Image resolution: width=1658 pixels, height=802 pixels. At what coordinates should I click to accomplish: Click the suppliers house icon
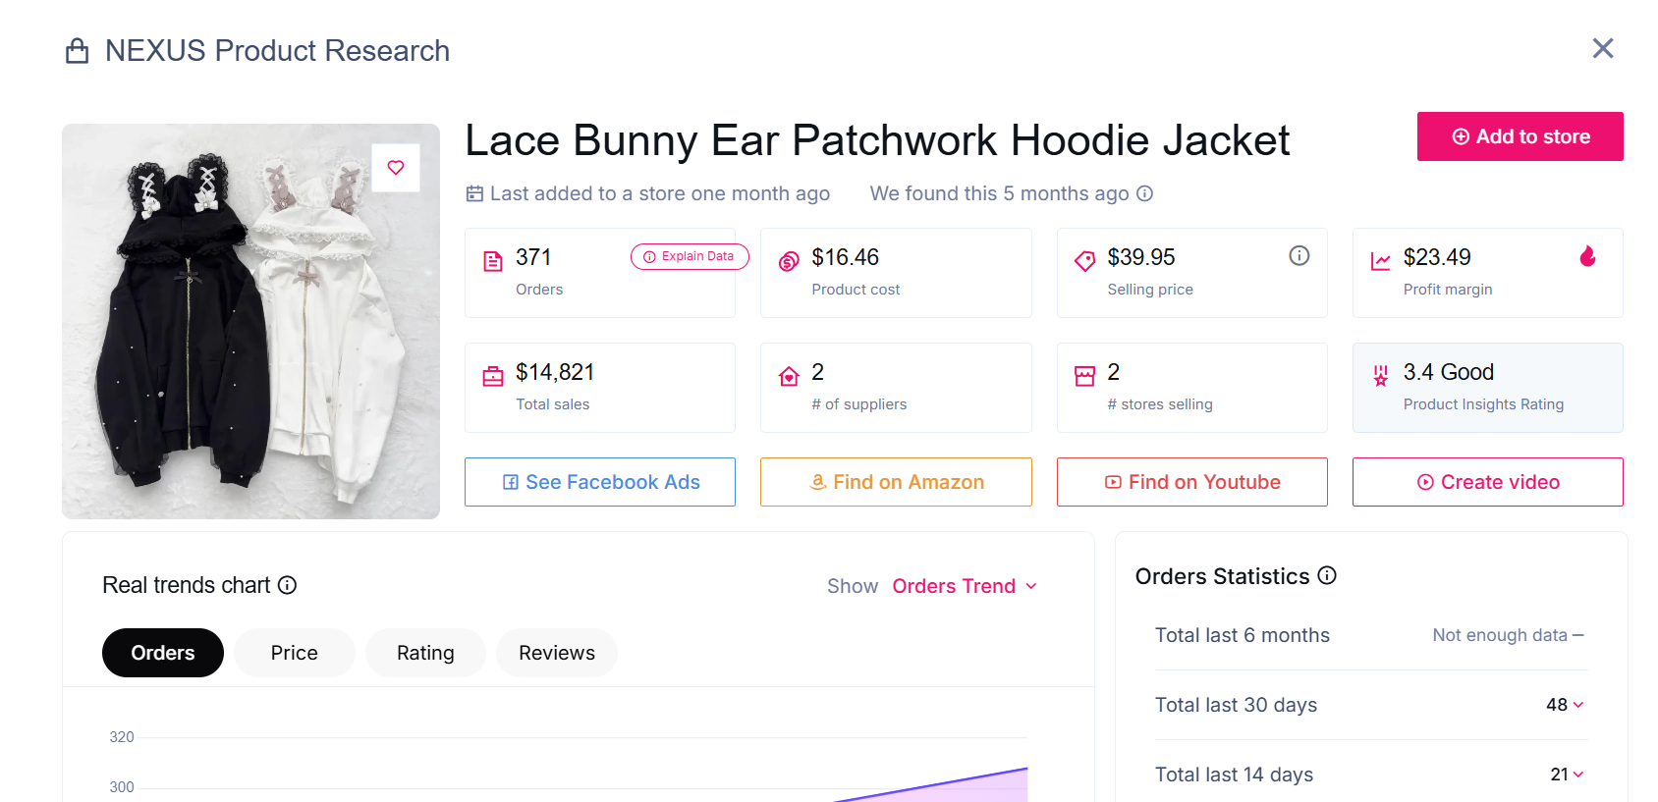click(x=789, y=376)
